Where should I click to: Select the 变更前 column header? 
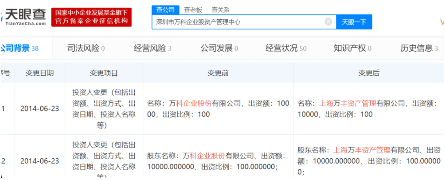point(218,73)
